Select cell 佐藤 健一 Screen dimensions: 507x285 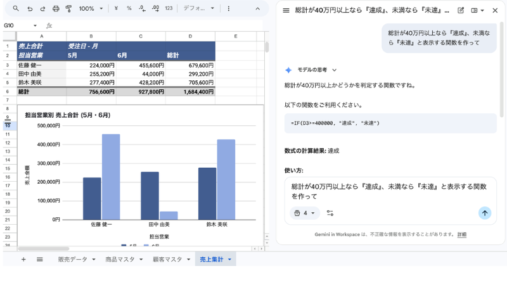[42, 65]
